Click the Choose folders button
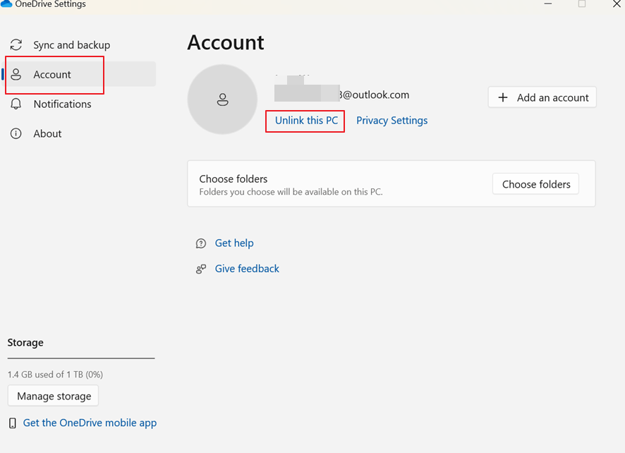 (535, 184)
